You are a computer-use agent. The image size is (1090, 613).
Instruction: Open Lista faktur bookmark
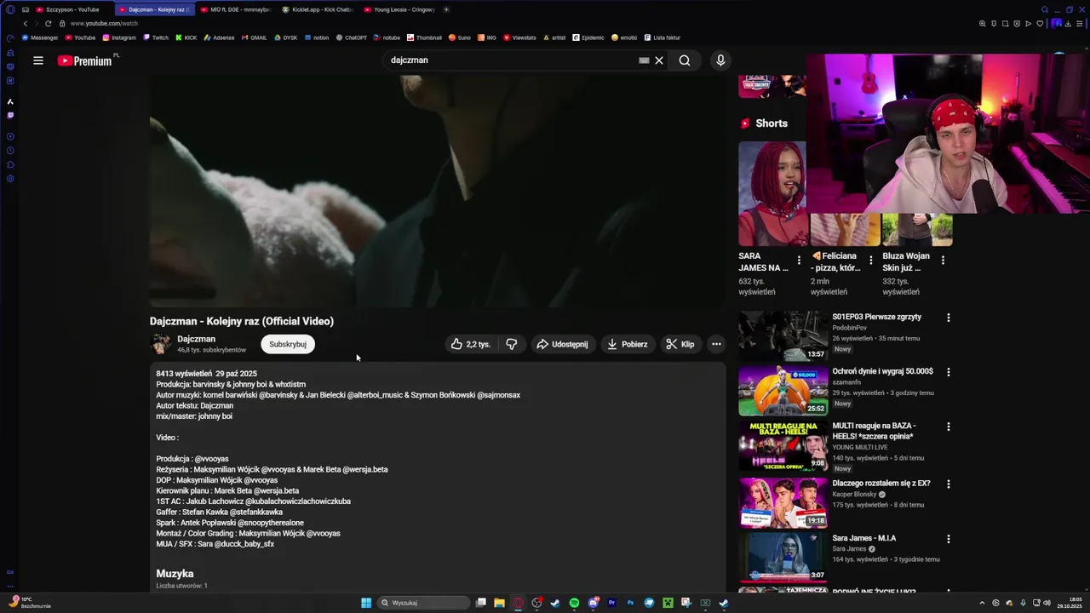[x=663, y=37]
